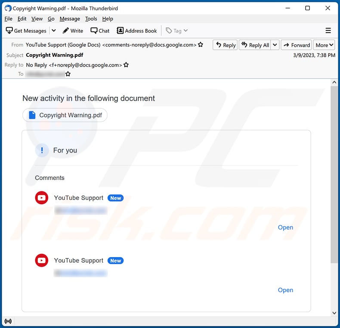Open the Edit menu
This screenshot has width=340, height=328.
point(22,19)
